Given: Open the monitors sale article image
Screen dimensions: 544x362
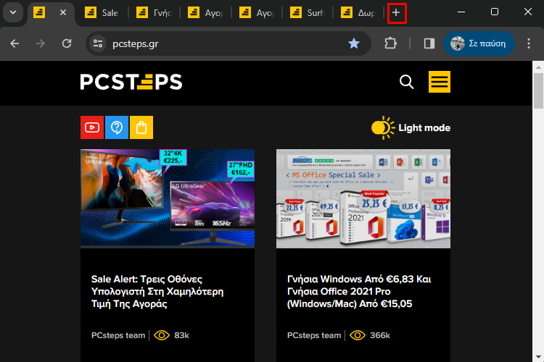Looking at the screenshot, I should point(168,198).
